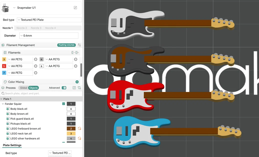Open the top Textured PEI Plate dropdown
The height and width of the screenshot is (157, 259).
coord(49,20)
